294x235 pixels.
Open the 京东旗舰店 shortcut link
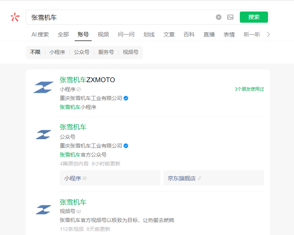tap(213, 178)
